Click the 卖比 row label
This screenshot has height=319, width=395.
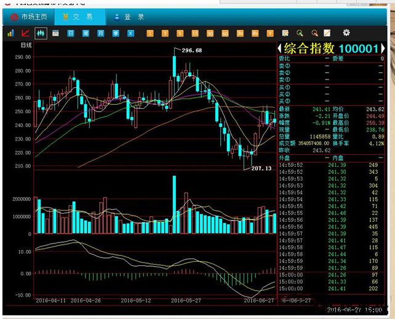284,59
